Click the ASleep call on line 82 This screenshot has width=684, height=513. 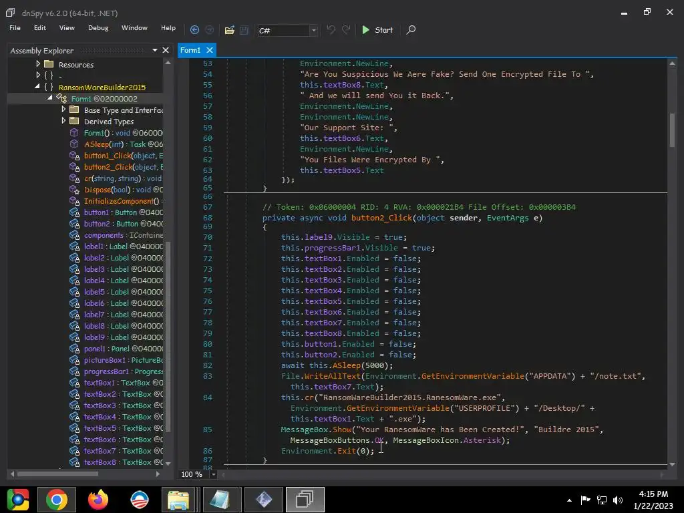click(x=347, y=365)
